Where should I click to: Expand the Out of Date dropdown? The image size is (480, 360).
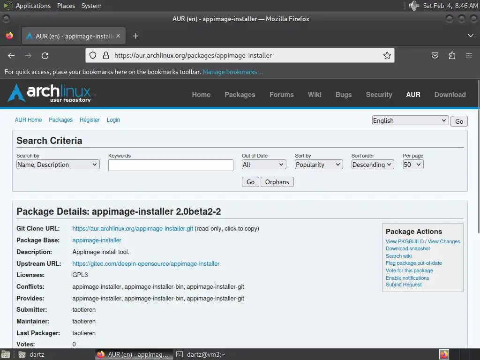coord(264,165)
